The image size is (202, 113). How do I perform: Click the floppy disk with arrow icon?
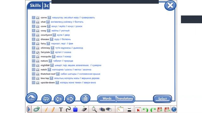click(167, 110)
